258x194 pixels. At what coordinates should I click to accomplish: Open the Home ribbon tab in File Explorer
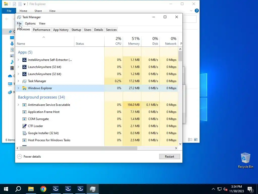click(23, 11)
